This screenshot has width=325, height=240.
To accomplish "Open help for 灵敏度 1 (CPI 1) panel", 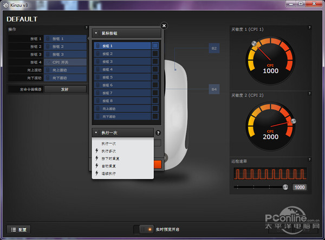I will click(x=309, y=28).
